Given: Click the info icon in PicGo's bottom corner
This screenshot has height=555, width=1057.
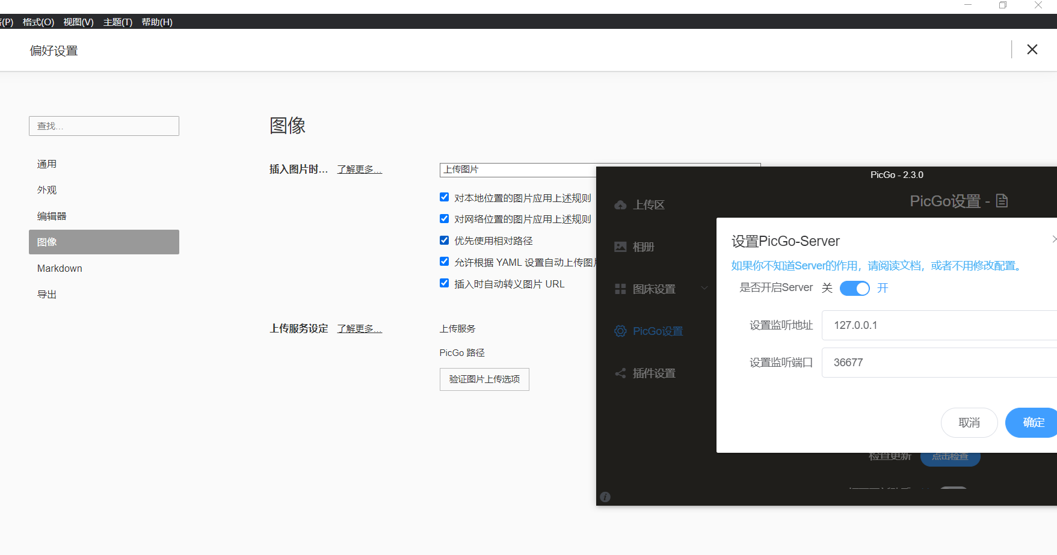Looking at the screenshot, I should (605, 497).
